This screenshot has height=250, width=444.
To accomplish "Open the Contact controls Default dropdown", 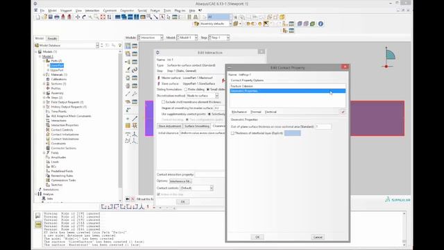I will click(196, 188).
